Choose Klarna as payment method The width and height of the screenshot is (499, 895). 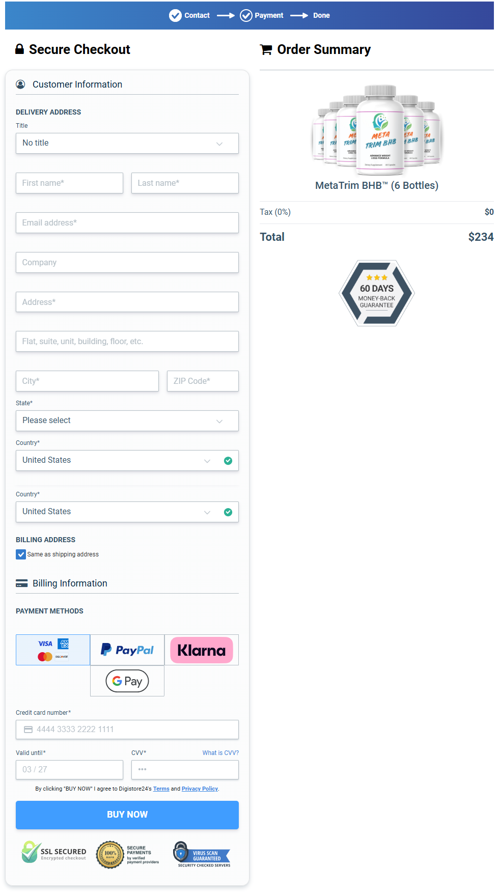(202, 650)
